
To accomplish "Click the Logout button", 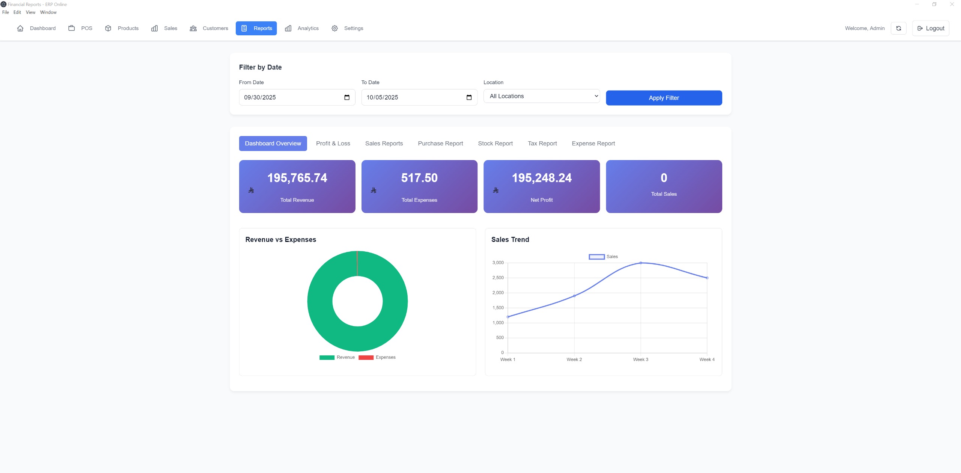I will [930, 28].
